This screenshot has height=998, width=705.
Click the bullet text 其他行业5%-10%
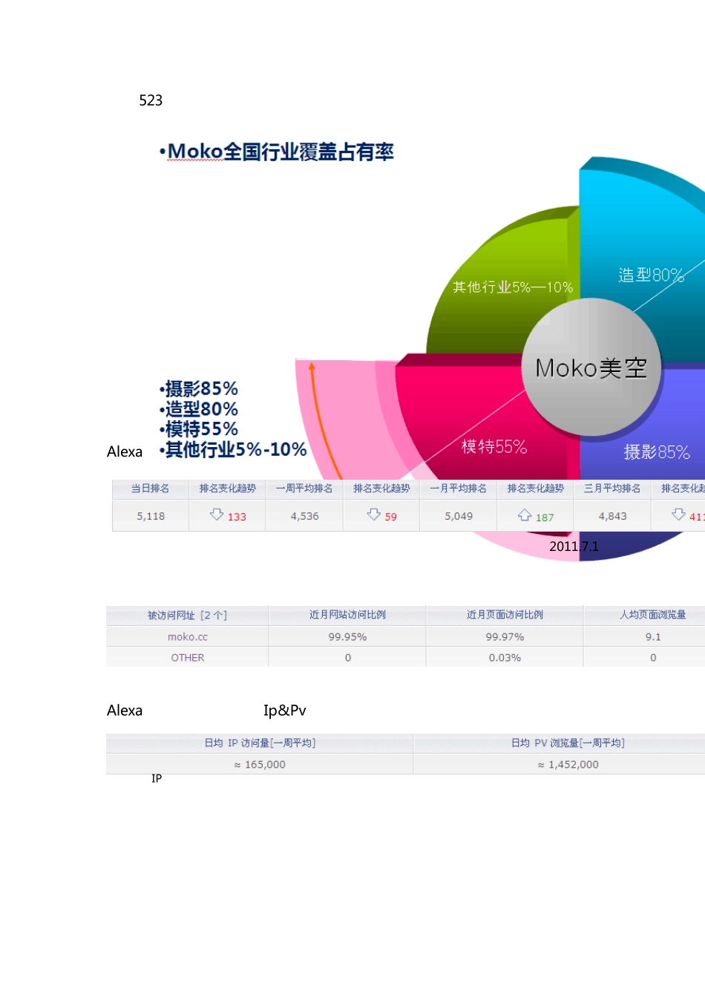pos(236,449)
